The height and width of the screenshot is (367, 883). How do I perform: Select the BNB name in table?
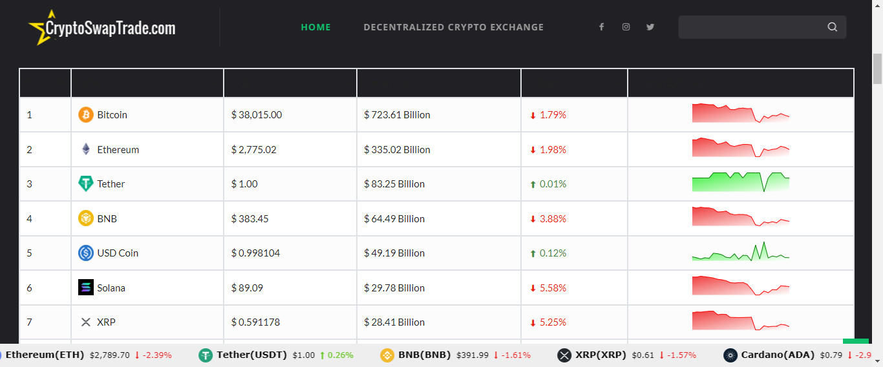click(x=107, y=218)
